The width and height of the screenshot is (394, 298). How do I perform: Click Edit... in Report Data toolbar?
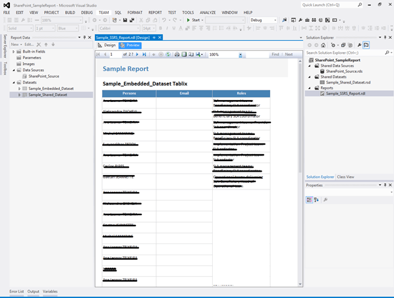click(x=29, y=44)
